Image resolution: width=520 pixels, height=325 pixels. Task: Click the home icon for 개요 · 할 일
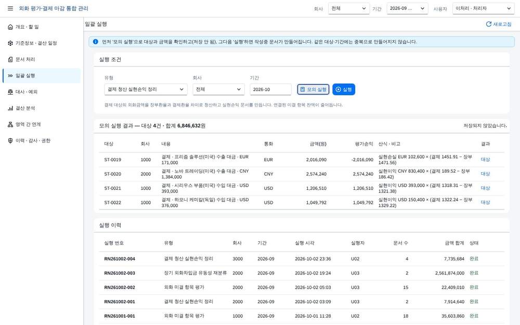10,27
